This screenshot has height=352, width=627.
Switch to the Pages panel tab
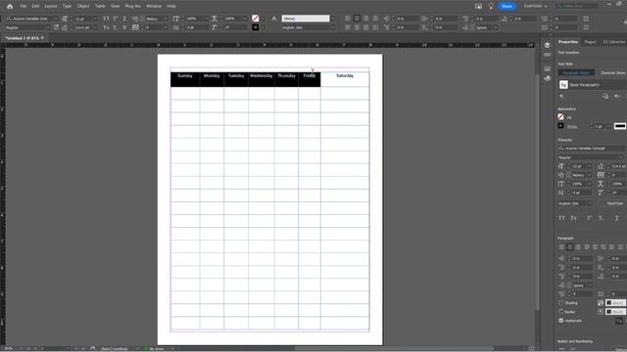pos(590,42)
